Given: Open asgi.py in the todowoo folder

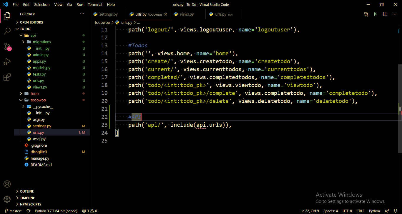Looking at the screenshot, I should (52, 119).
